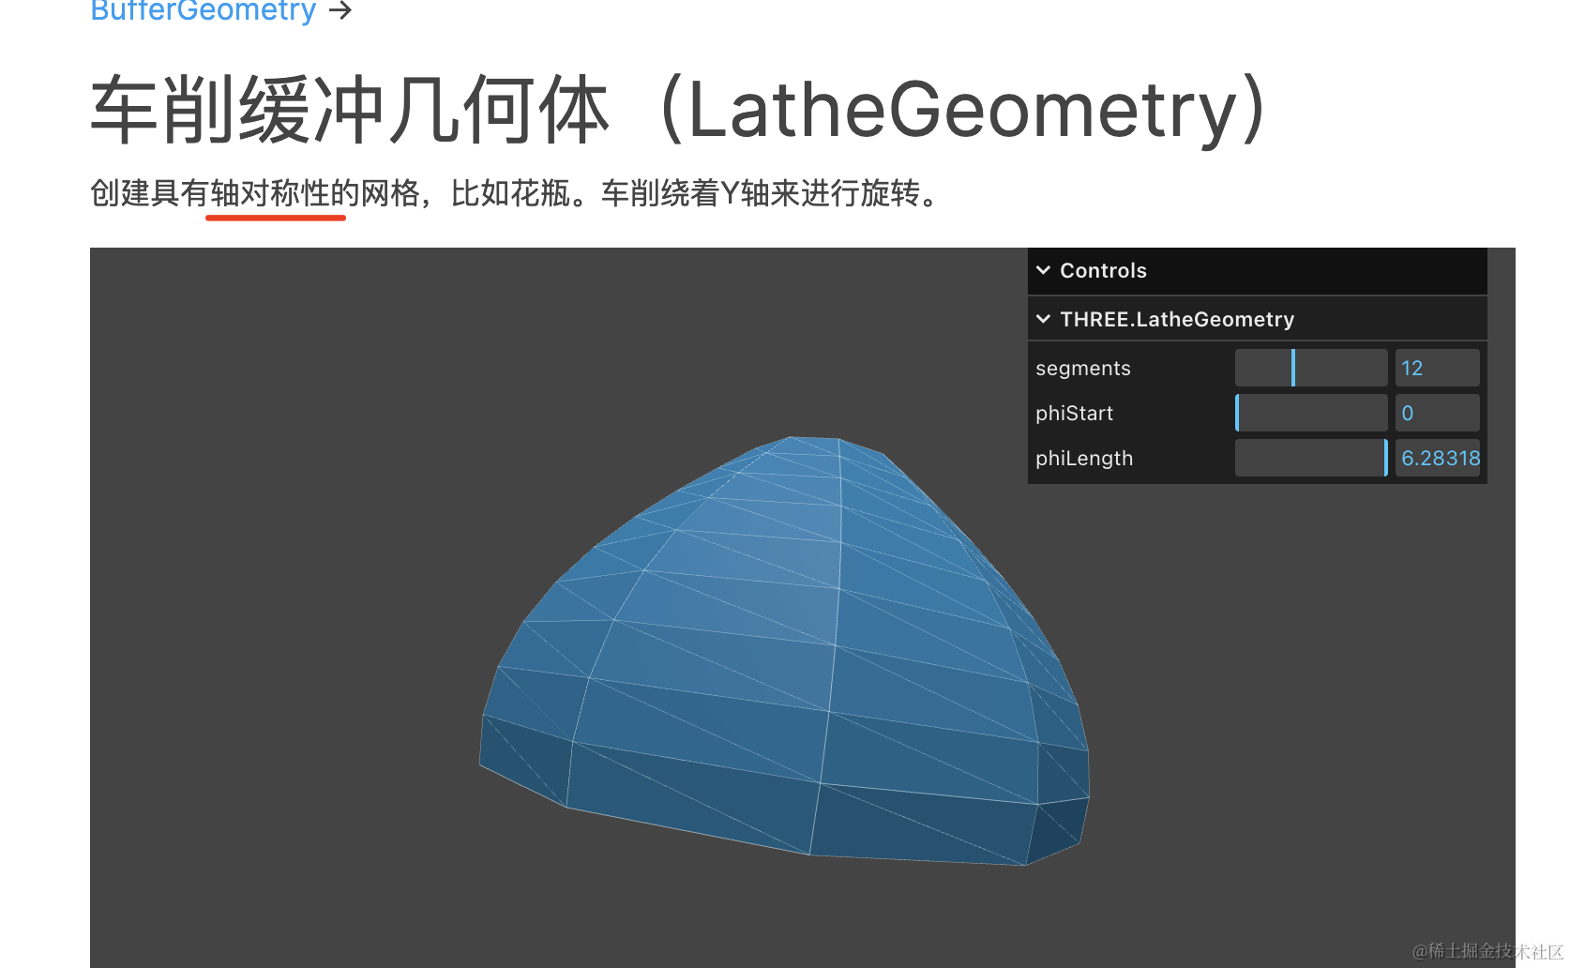Collapse the THREE.LatheGeometry folder chevron
Screen dimensions: 1570x968
click(x=1043, y=319)
